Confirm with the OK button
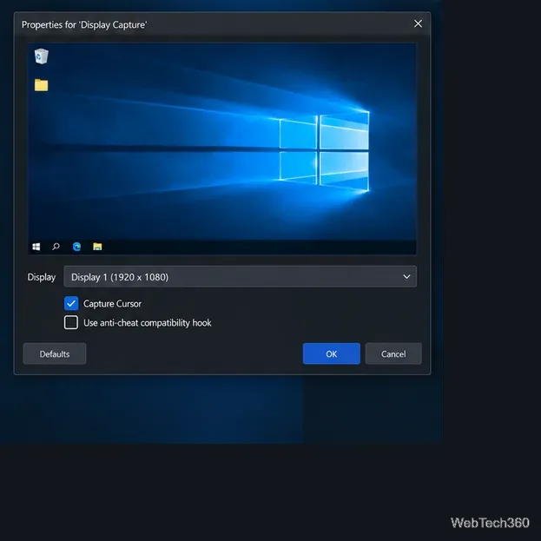Viewport: 541px width, 541px height. pos(332,354)
